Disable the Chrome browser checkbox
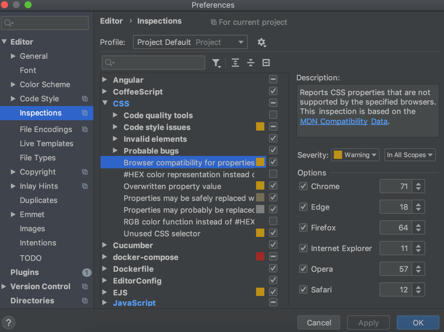 (x=303, y=186)
